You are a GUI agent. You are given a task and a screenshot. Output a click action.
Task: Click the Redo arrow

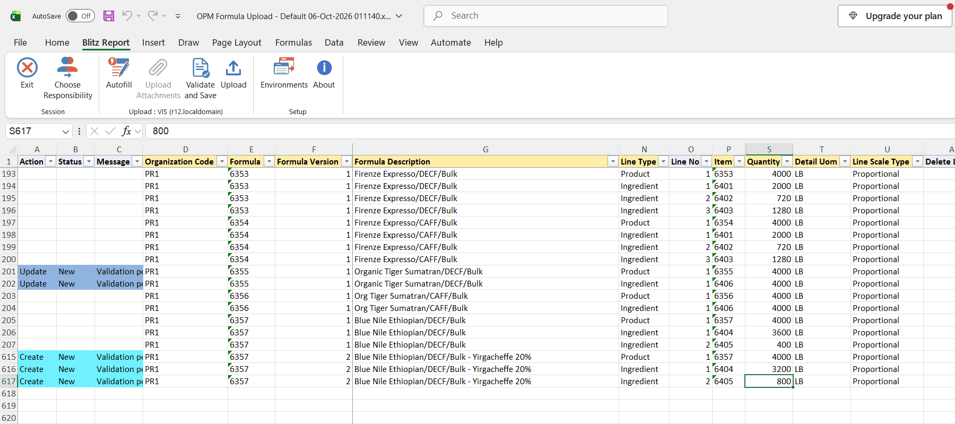tap(152, 16)
